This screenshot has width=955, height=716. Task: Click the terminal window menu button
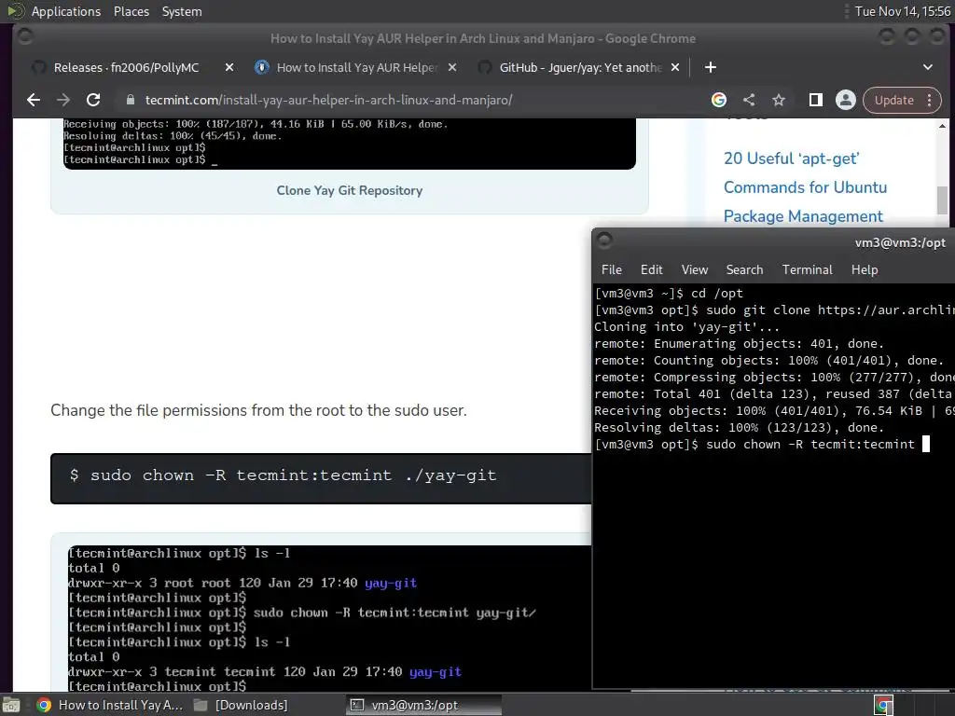click(x=604, y=241)
